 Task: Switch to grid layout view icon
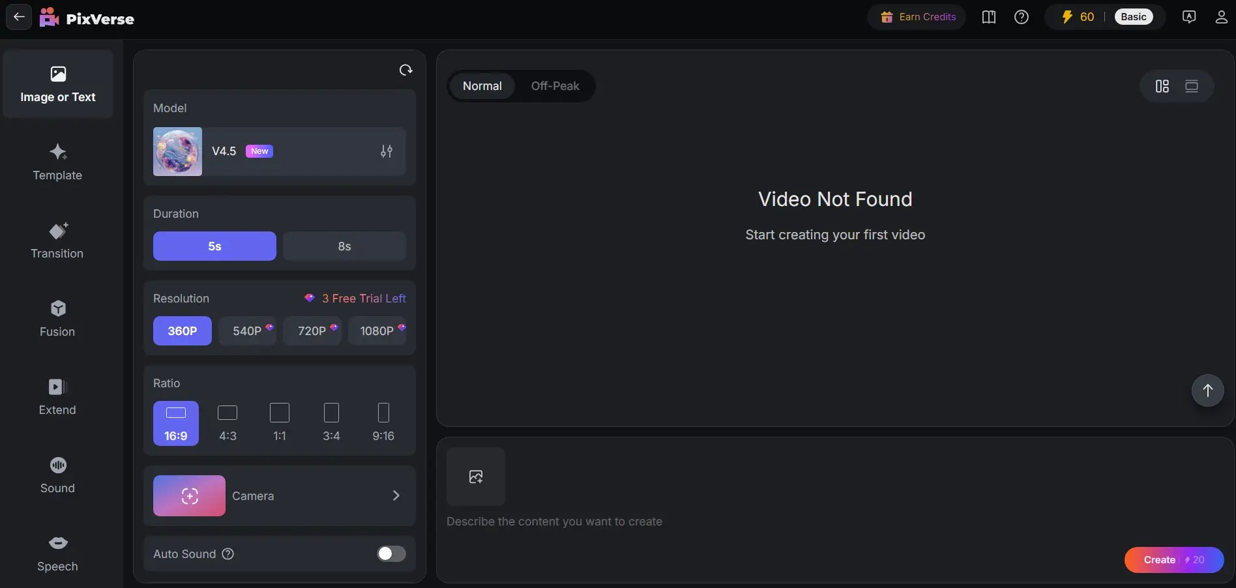point(1162,86)
